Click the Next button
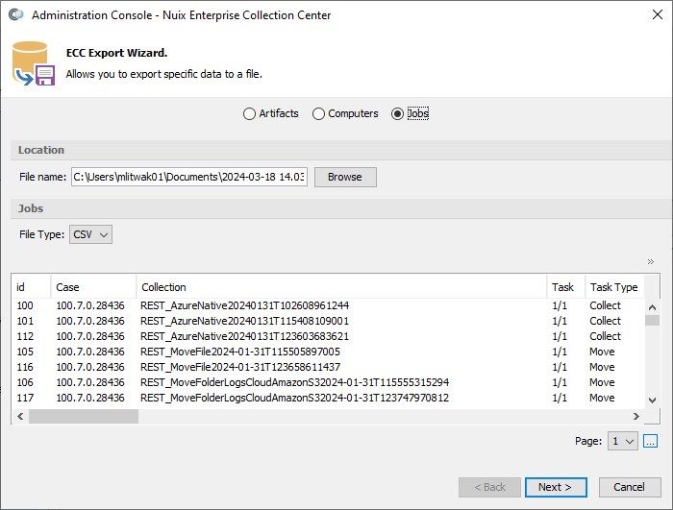This screenshot has height=510, width=673. (556, 487)
